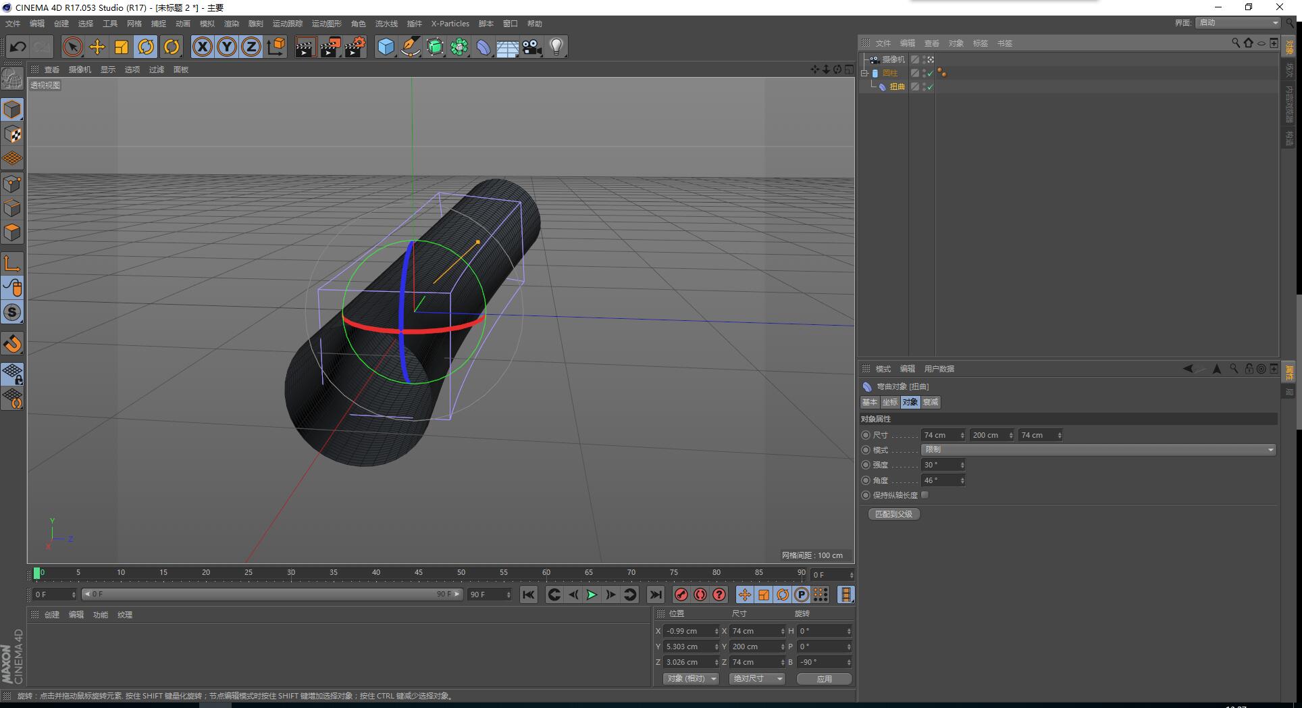Toggle X axis lock
The width and height of the screenshot is (1302, 708).
coord(203,47)
